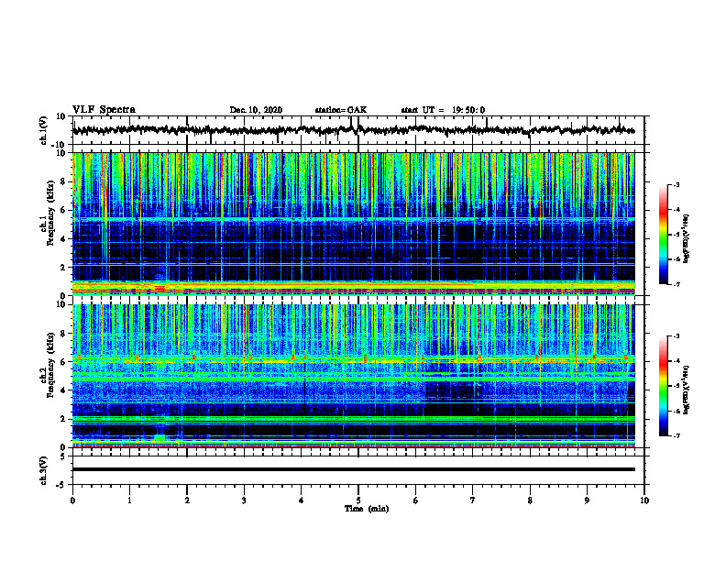Click the 4 kHz tick label on ch.1 axis
Viewport: 726px width, 561px height.
(64, 239)
